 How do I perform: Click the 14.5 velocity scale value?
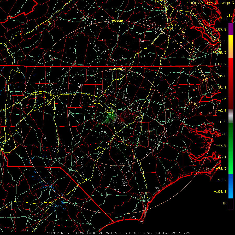pyautogui.click(x=222, y=99)
